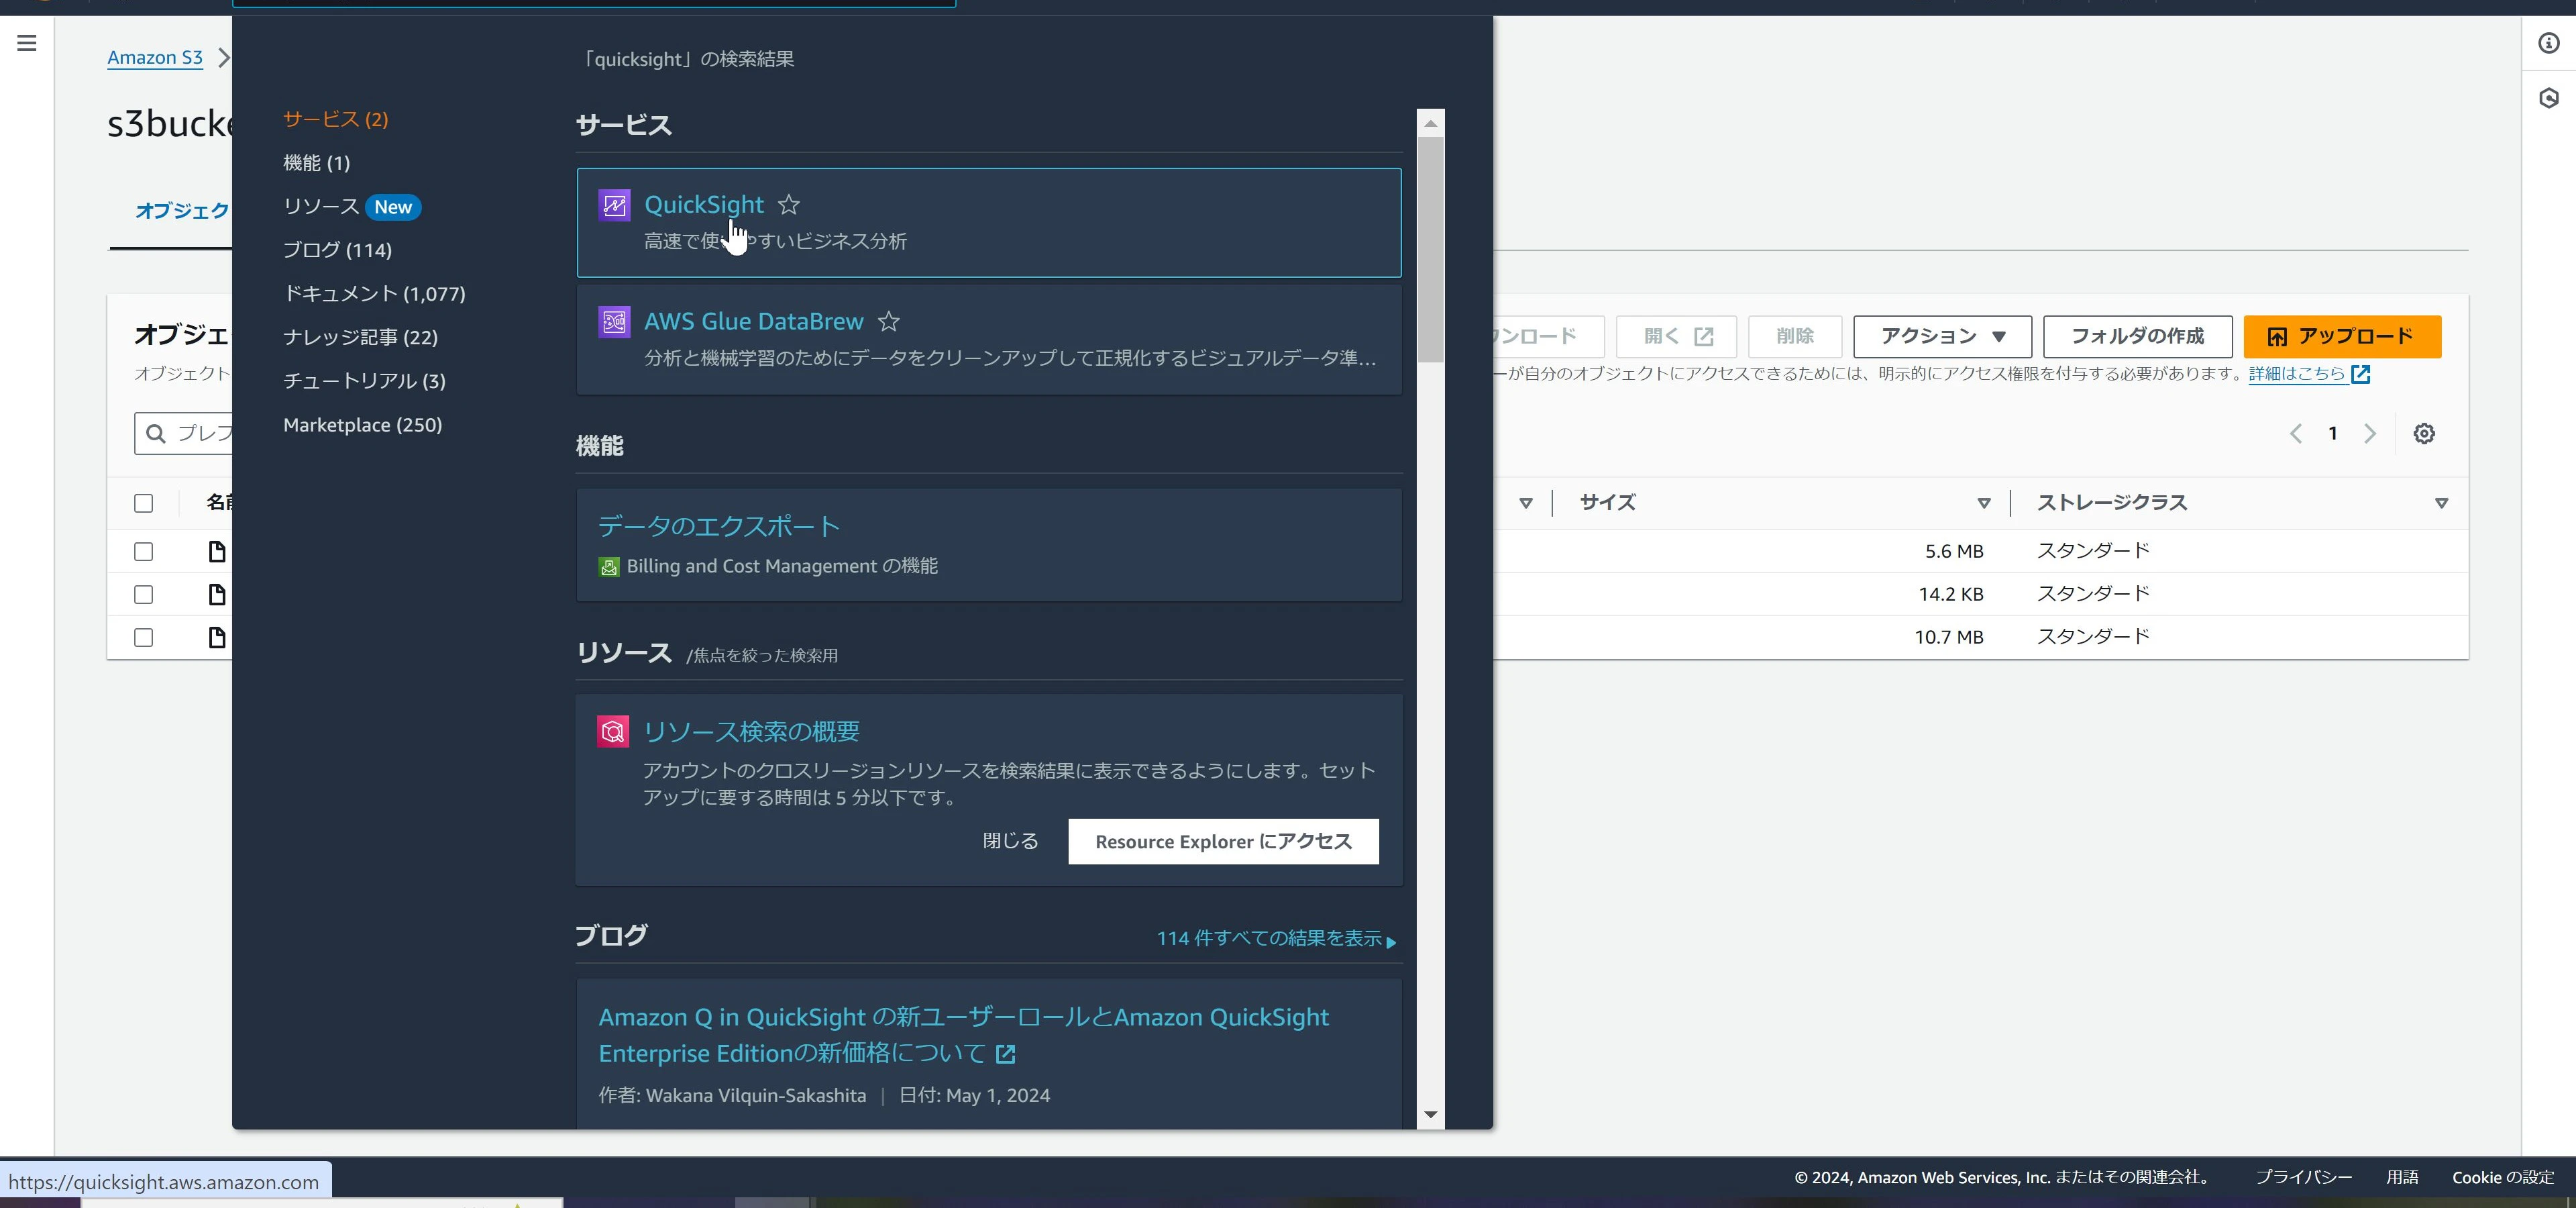Open the Amazon S3 breadcrumb link
Screen dimensions: 2576x1208
155,58
